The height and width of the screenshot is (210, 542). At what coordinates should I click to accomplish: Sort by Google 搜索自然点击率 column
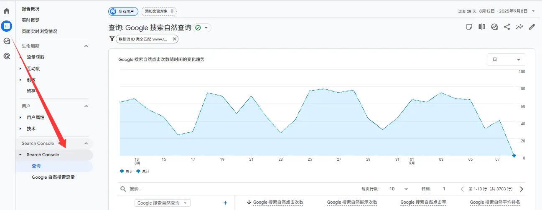coord(423,202)
